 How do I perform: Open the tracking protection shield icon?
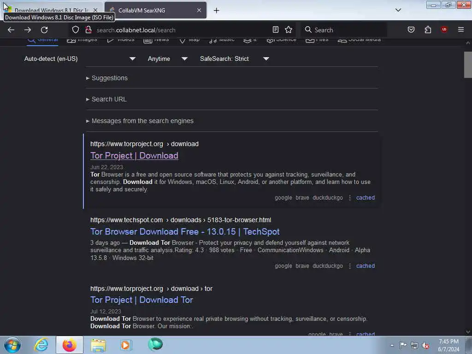click(x=76, y=30)
